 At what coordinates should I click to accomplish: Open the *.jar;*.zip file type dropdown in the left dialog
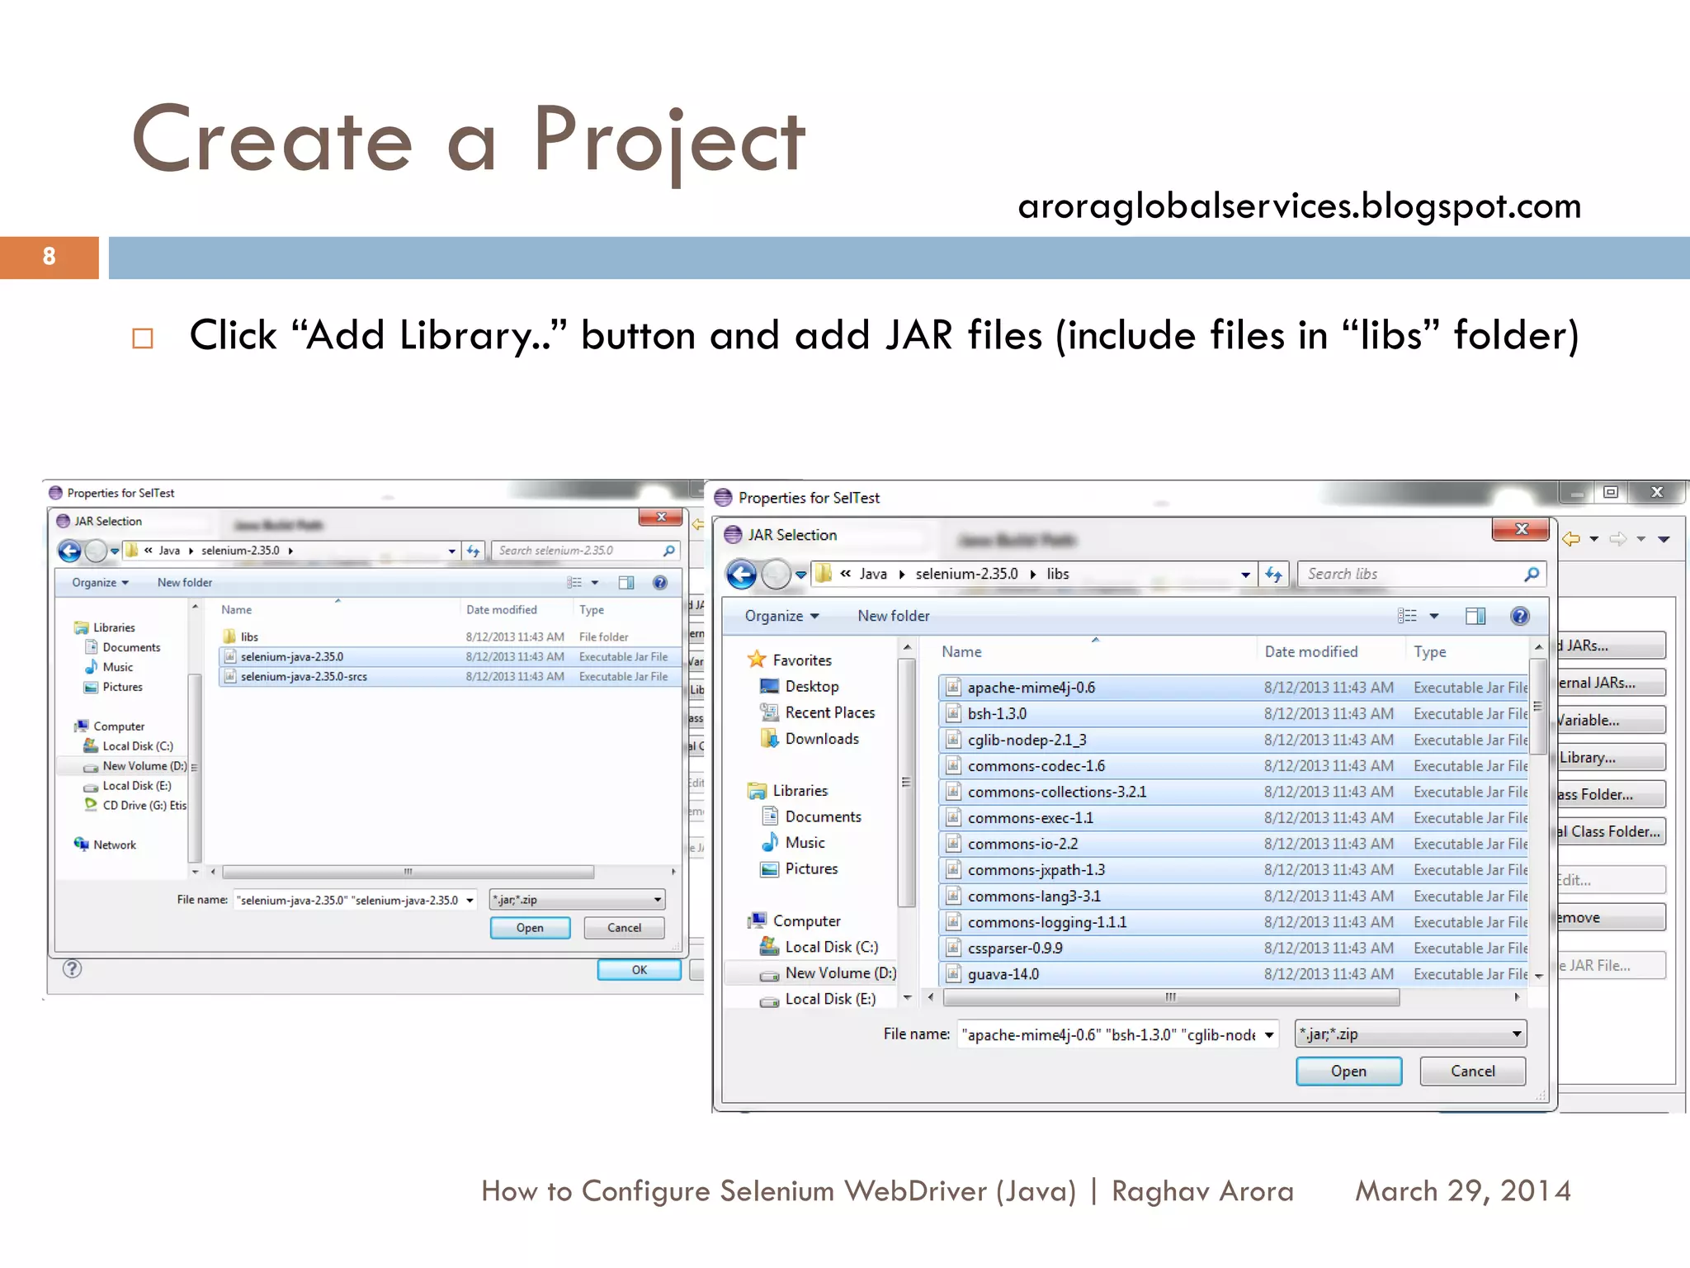coord(577,900)
